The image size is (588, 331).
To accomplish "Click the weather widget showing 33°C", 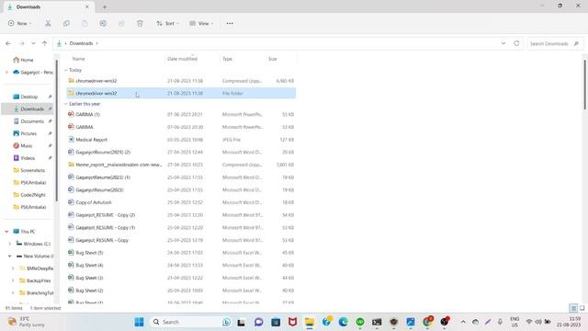I will 27,322.
